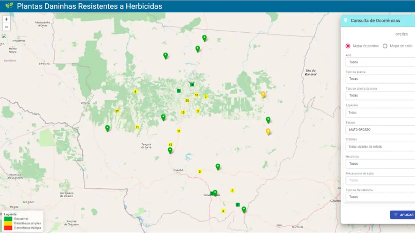Zoom in using the plus button

(x=6, y=19)
